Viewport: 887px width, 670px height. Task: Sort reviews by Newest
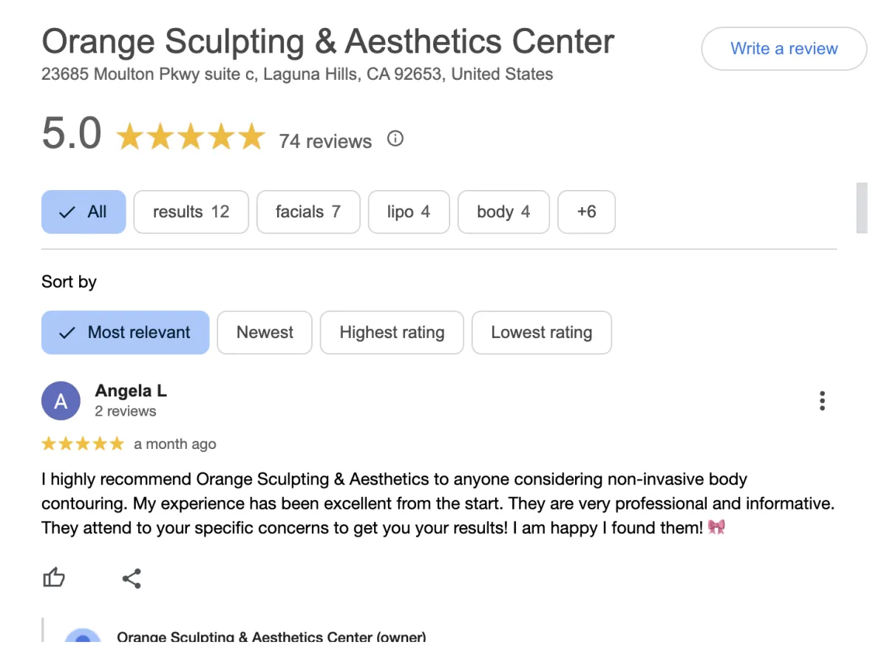coord(265,333)
